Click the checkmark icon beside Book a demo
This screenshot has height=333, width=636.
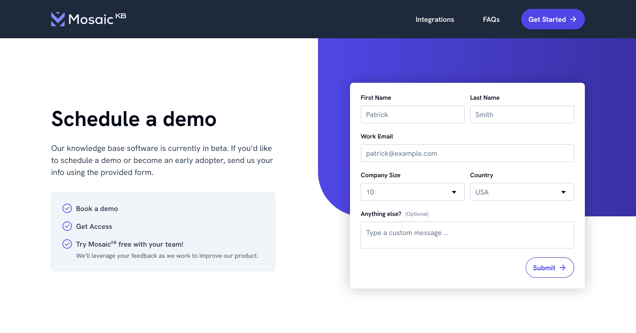click(67, 208)
